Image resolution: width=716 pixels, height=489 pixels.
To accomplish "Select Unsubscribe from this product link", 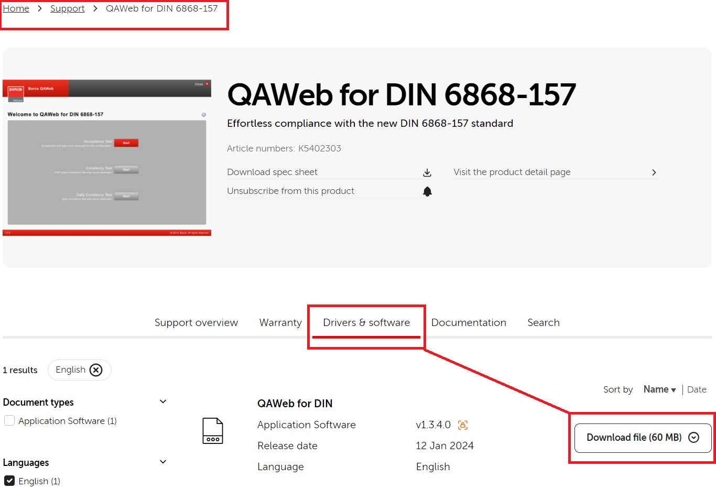I will click(x=290, y=191).
